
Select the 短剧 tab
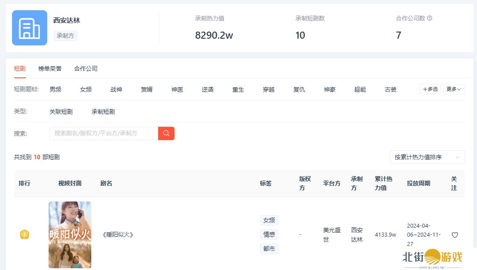(x=20, y=69)
